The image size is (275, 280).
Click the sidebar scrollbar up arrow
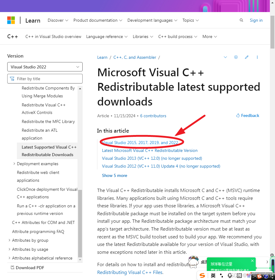(x=80, y=89)
